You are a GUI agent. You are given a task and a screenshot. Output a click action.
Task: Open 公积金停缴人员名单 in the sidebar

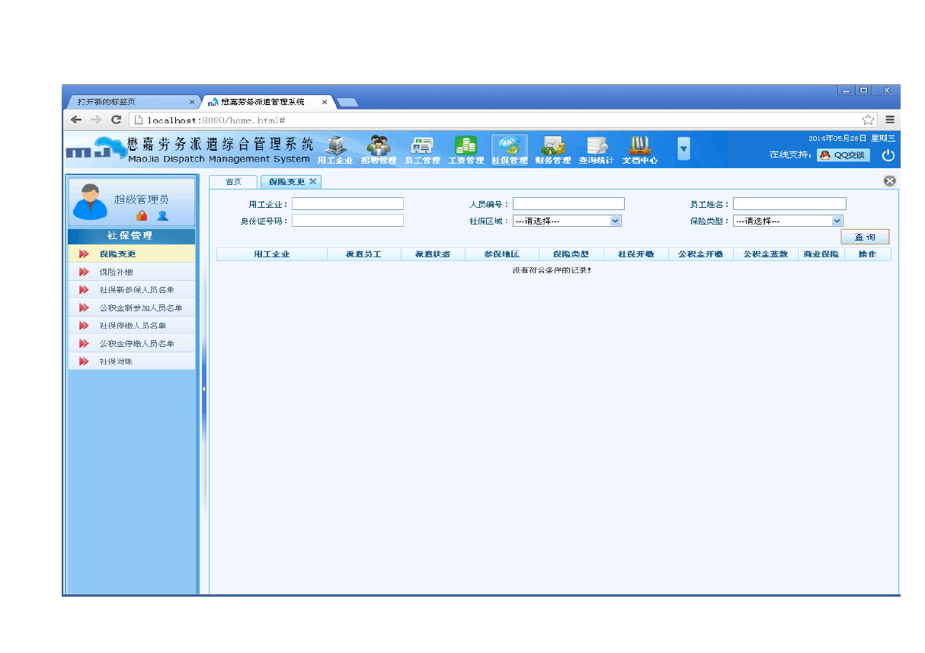point(131,344)
